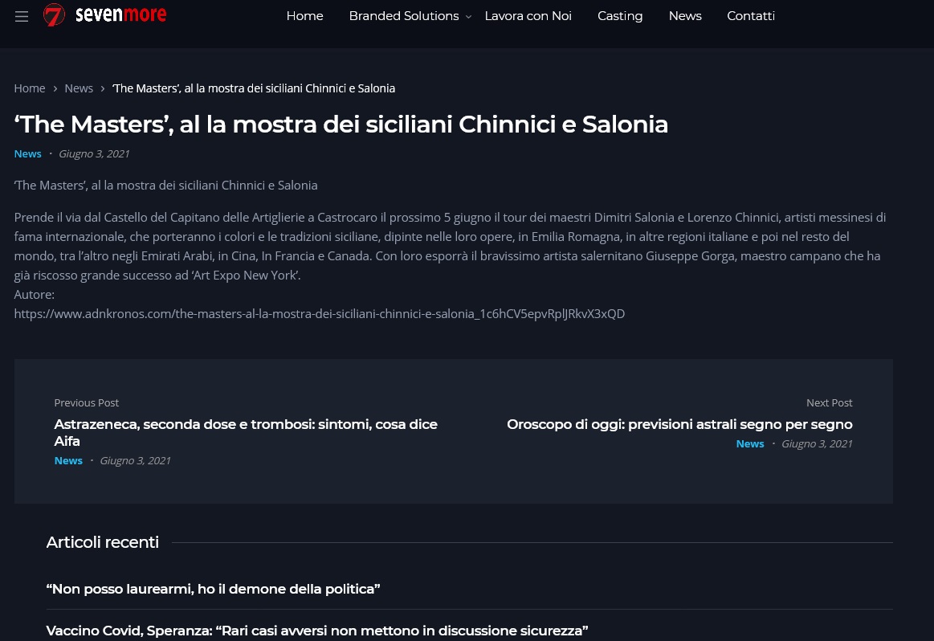Click the adnkronos source URL text
Screen dimensions: 934x641
[x=319, y=313]
